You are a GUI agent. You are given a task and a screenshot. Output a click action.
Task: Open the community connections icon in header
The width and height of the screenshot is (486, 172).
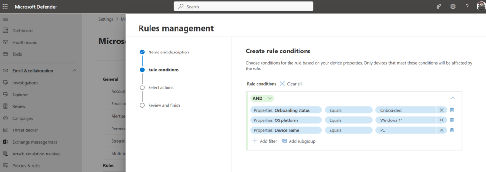click(x=439, y=7)
